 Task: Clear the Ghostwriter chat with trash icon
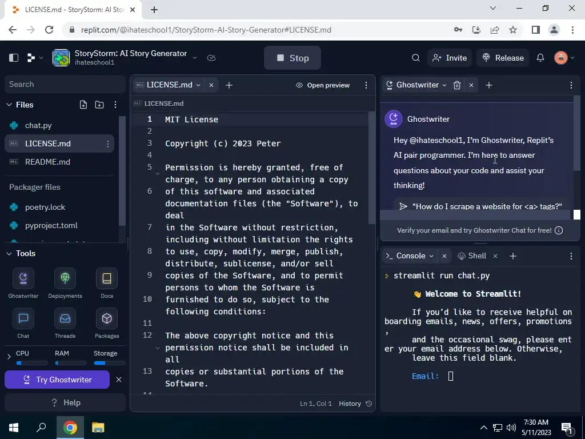456,85
